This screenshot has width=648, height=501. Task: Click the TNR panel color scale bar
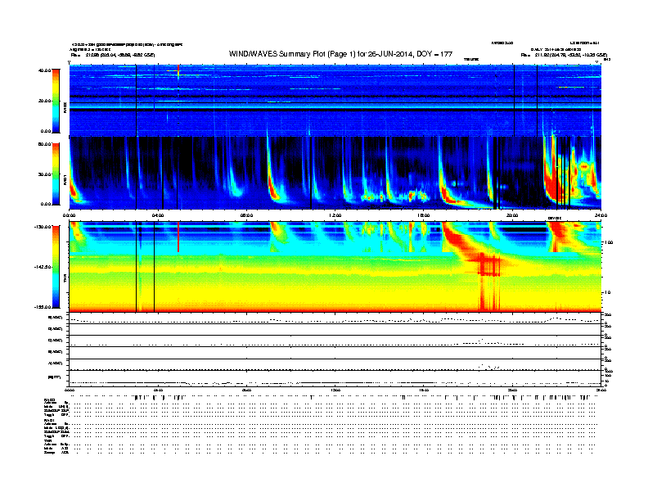click(56, 267)
